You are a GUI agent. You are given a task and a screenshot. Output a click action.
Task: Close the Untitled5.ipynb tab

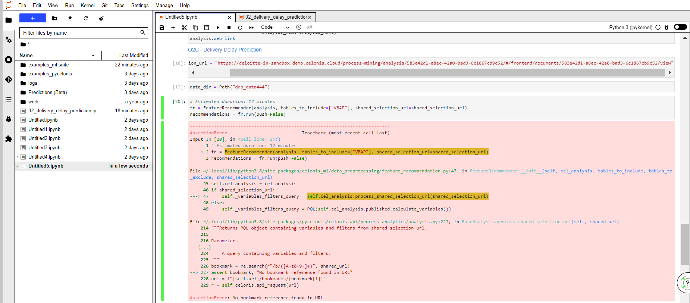point(229,18)
